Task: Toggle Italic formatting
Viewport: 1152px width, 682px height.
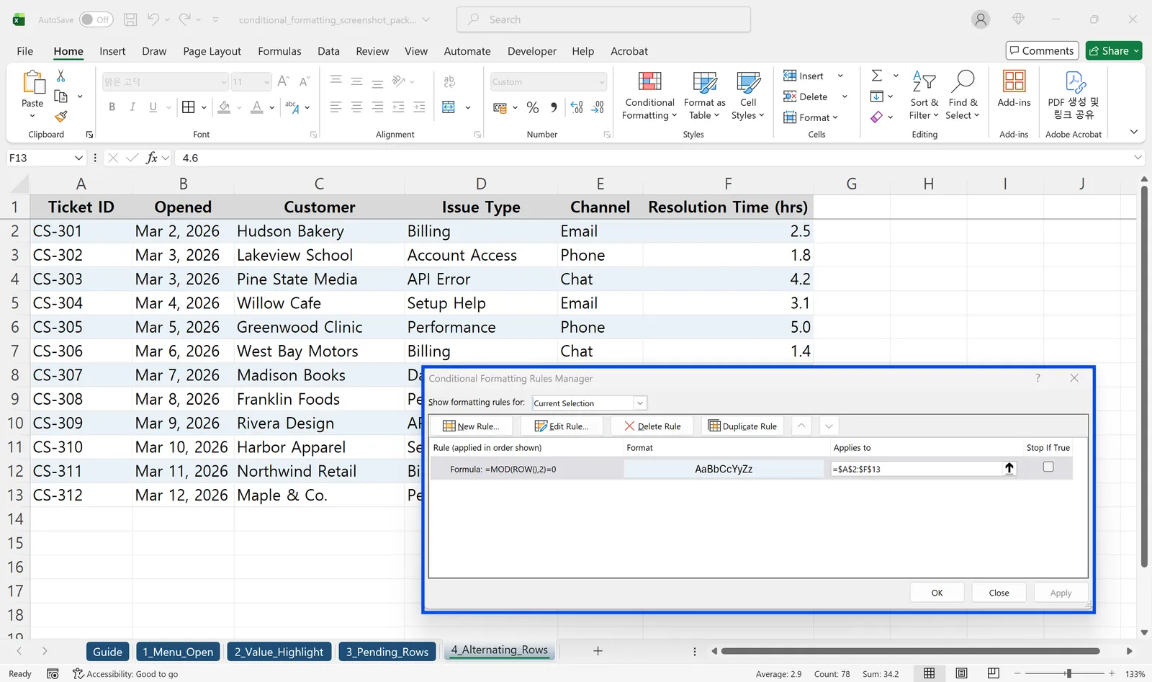Action: (132, 107)
